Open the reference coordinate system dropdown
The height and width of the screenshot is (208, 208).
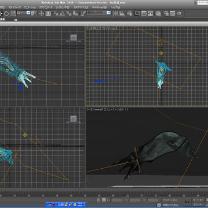pos(24,13)
